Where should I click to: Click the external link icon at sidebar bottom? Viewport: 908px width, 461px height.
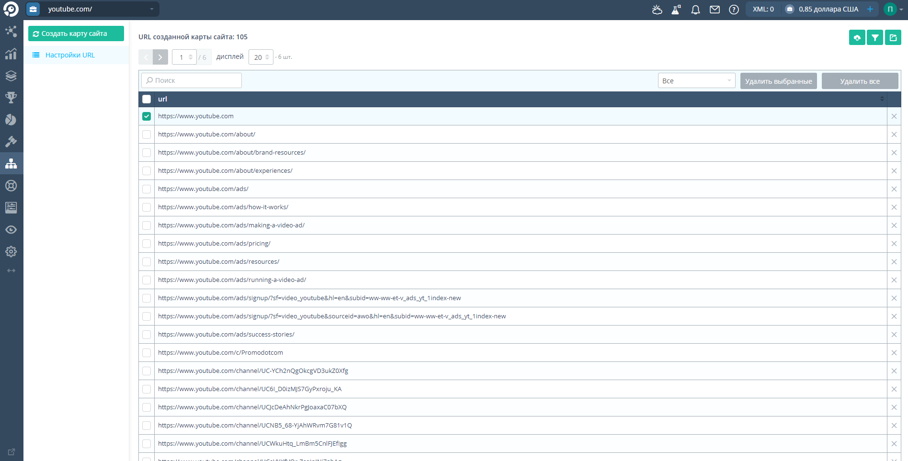[x=11, y=452]
